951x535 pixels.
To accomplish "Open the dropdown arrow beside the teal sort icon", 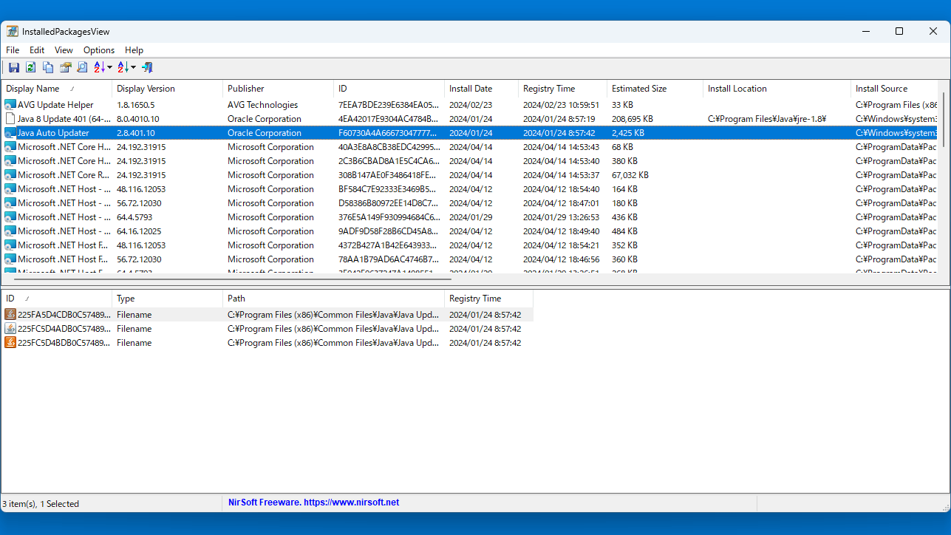I will [x=134, y=67].
